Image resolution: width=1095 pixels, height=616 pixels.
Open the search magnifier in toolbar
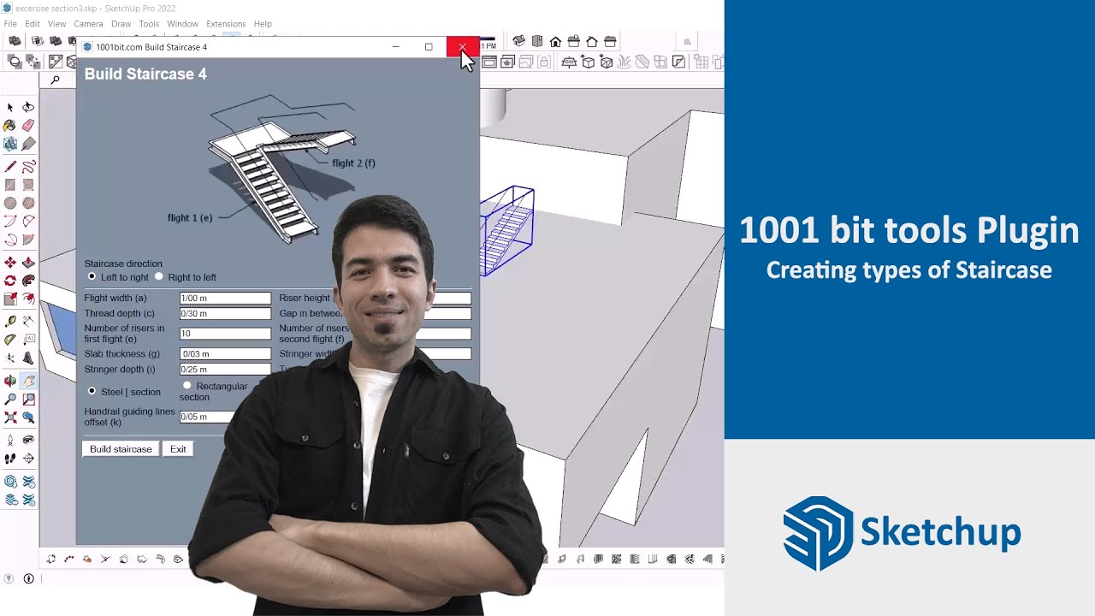tap(56, 80)
